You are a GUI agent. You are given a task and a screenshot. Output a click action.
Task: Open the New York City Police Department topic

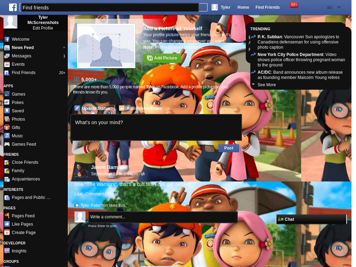click(290, 55)
